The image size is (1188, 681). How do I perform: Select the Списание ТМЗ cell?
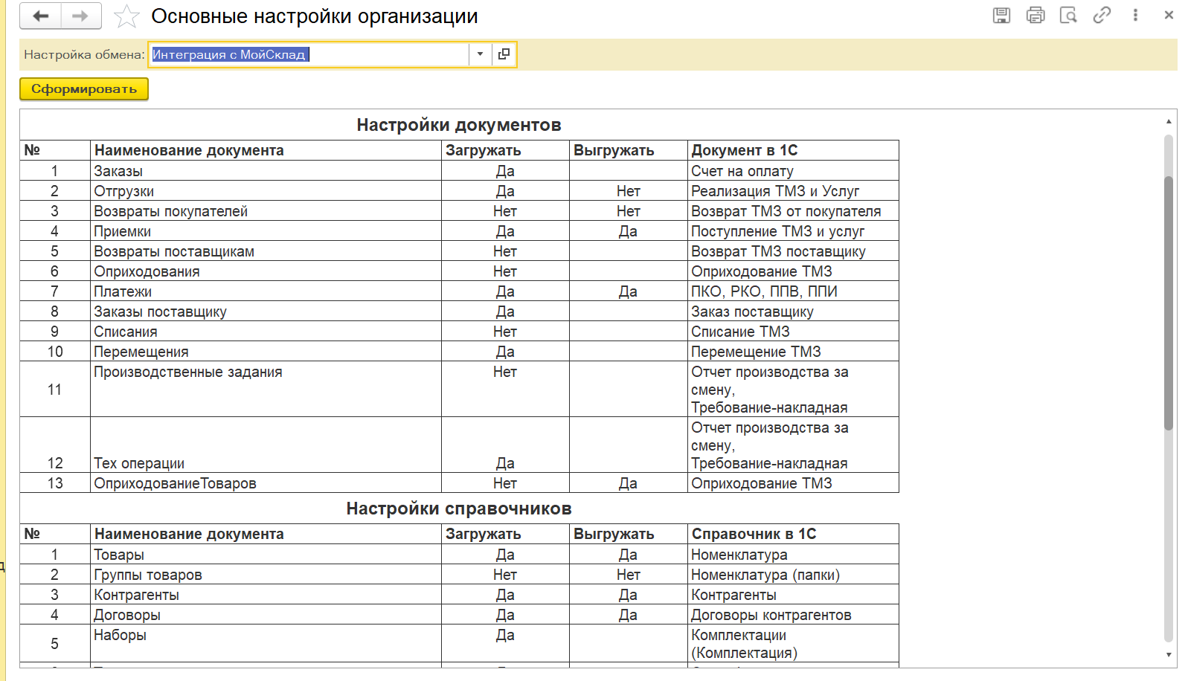tap(793, 332)
